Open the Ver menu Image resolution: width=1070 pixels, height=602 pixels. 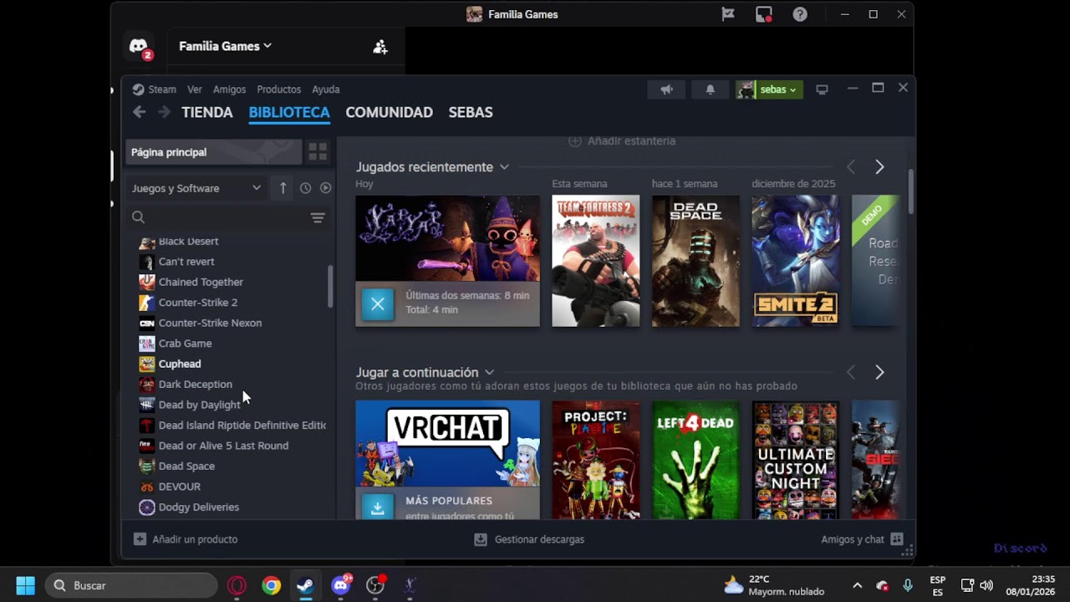click(x=195, y=89)
